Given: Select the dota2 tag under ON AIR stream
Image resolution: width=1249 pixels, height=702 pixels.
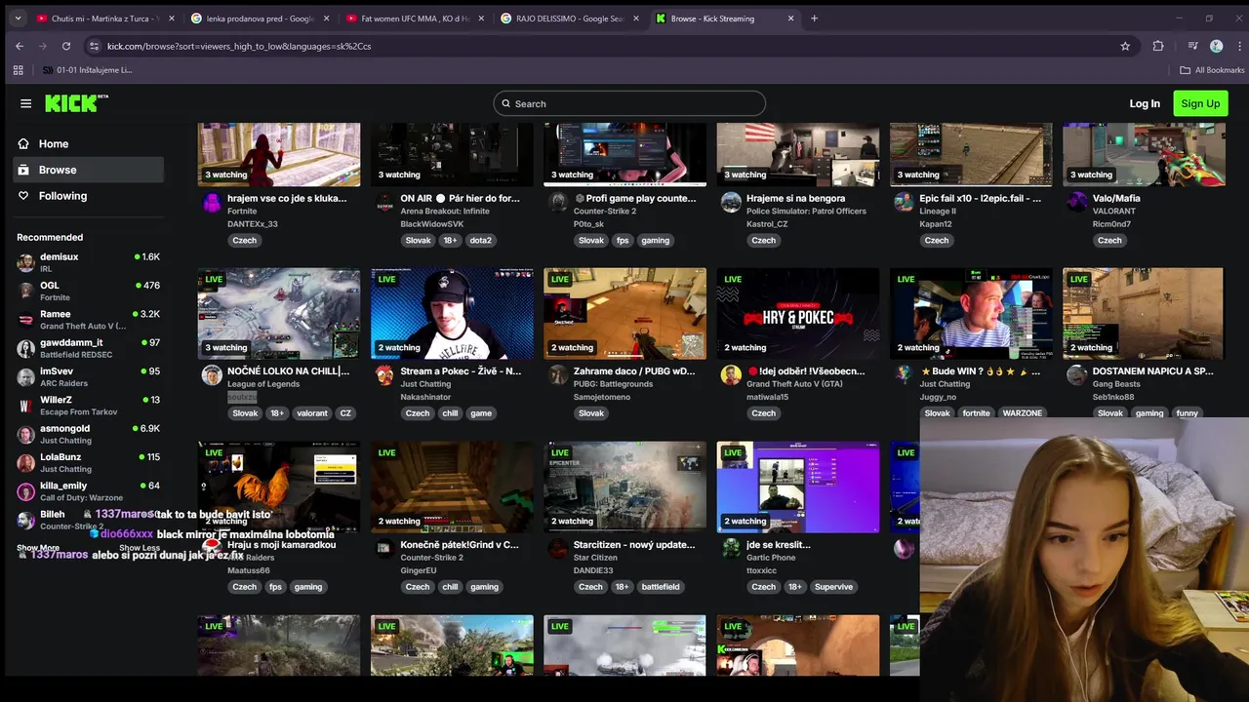Looking at the screenshot, I should click(480, 240).
